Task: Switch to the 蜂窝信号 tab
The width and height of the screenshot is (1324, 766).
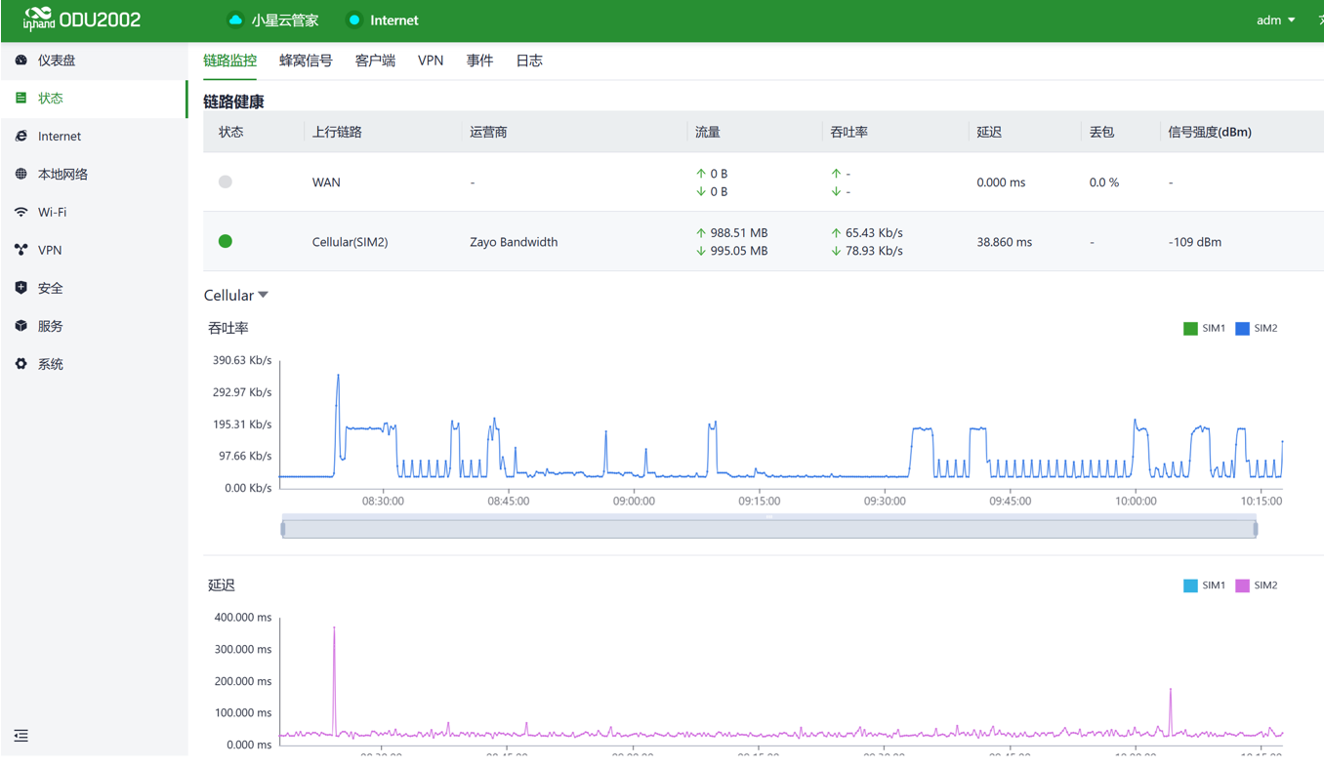Action: tap(306, 60)
